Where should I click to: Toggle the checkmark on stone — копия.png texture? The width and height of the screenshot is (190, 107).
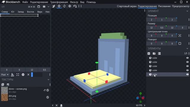(47, 90)
